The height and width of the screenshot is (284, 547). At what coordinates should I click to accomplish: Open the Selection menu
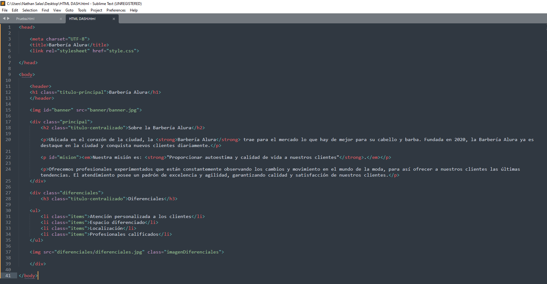pyautogui.click(x=30, y=10)
